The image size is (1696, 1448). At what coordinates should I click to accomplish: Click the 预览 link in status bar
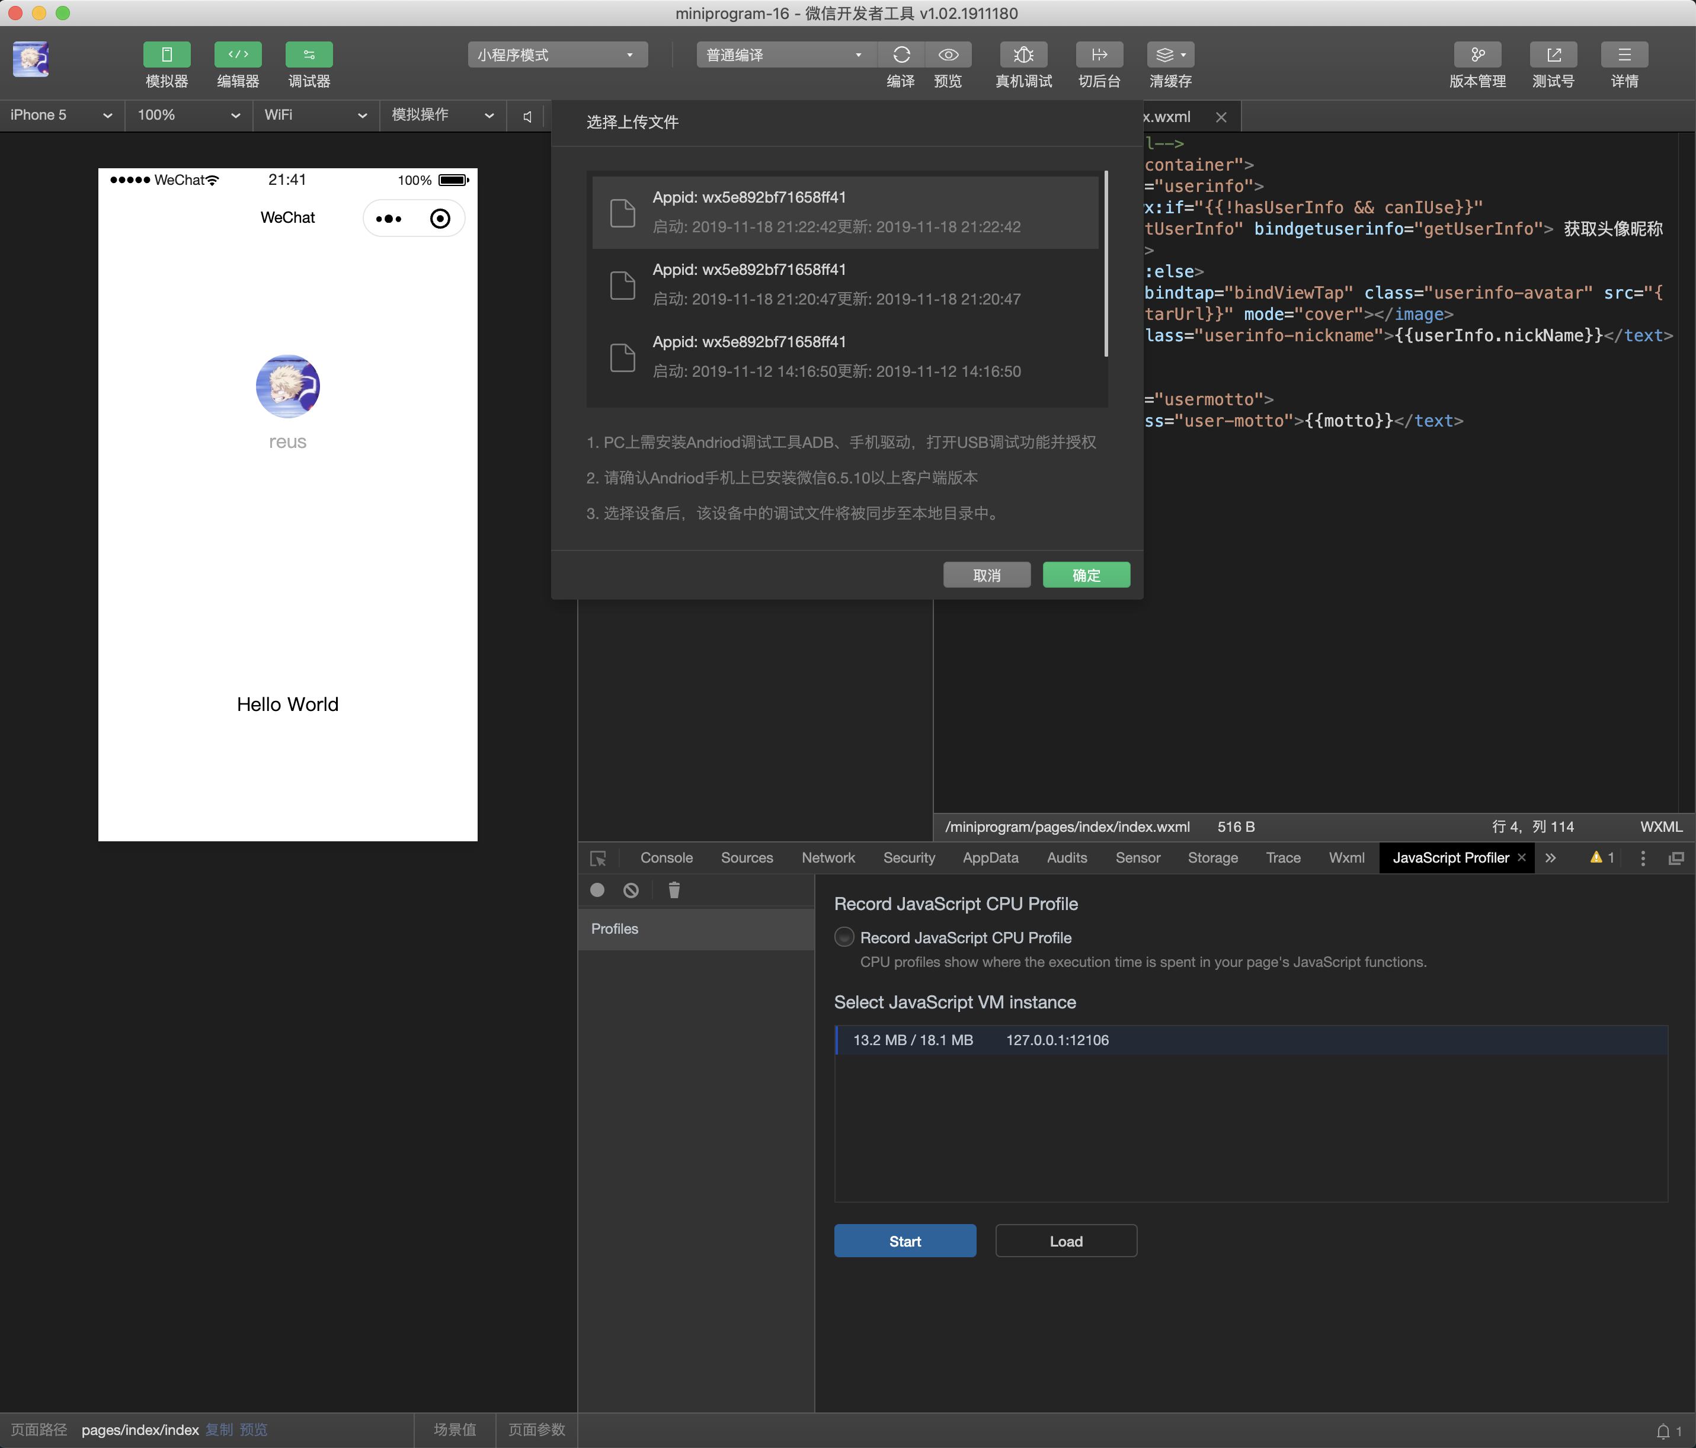pos(253,1429)
